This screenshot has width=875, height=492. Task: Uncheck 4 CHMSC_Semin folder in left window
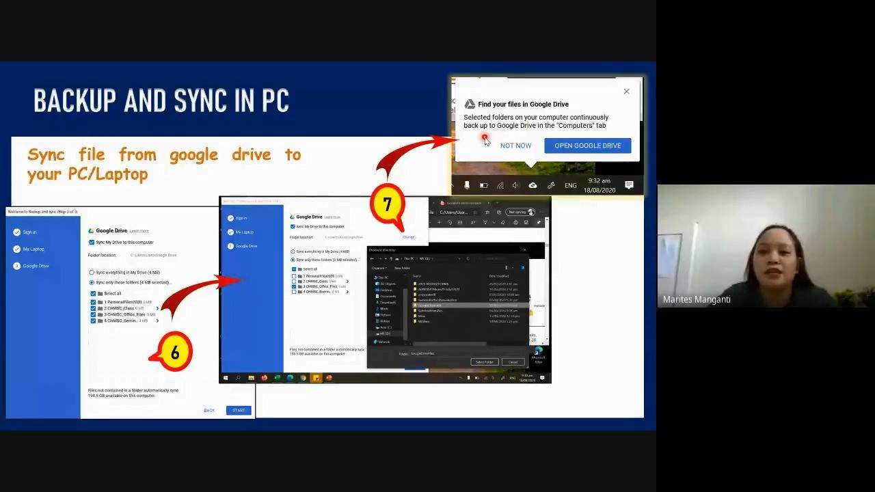(x=94, y=320)
